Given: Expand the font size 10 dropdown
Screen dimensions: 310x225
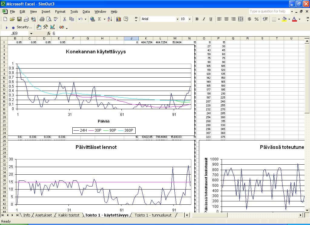Looking at the screenshot, I should [190, 19].
